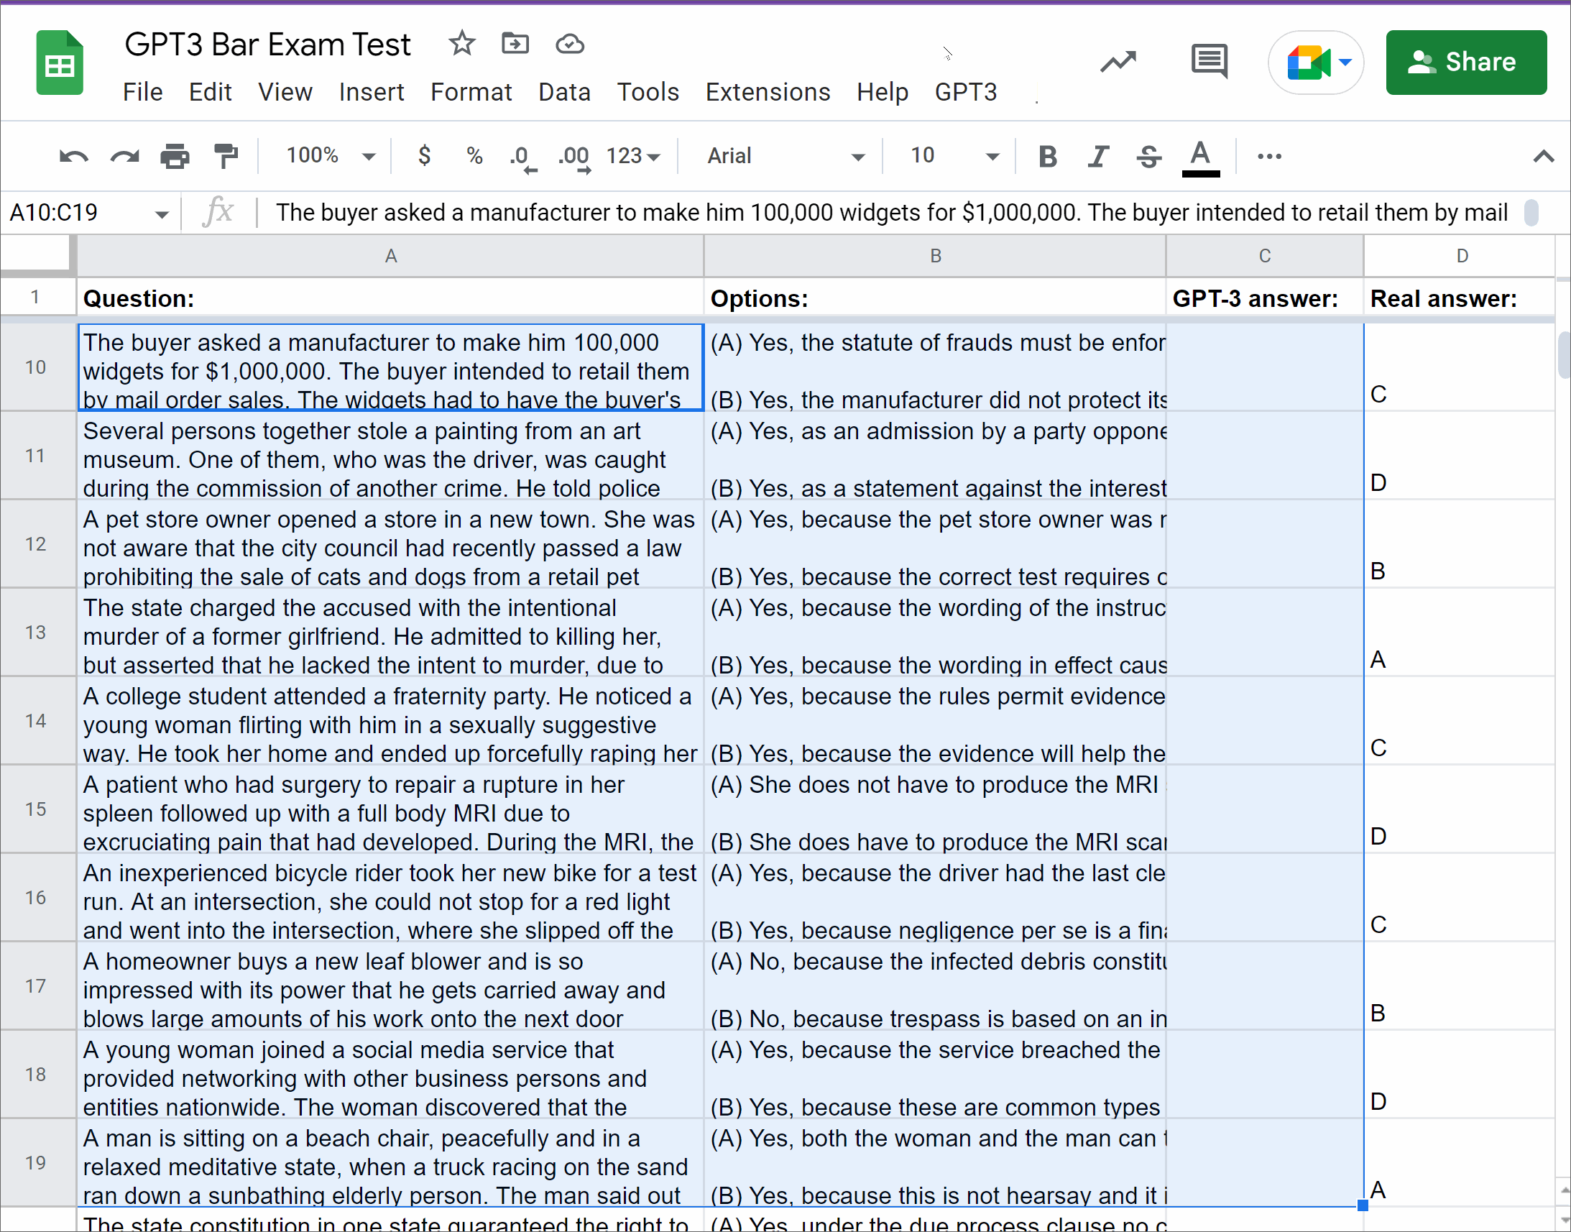Click the pet store owner question cell

(x=390, y=546)
